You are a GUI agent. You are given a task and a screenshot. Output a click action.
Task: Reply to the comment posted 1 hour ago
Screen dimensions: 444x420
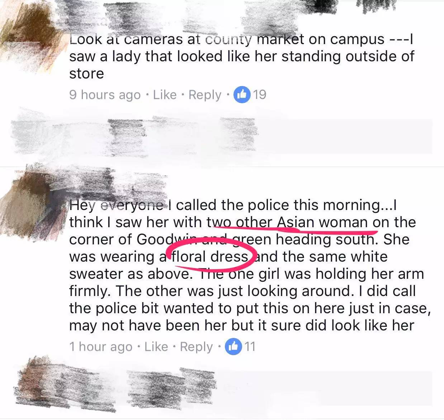197,347
